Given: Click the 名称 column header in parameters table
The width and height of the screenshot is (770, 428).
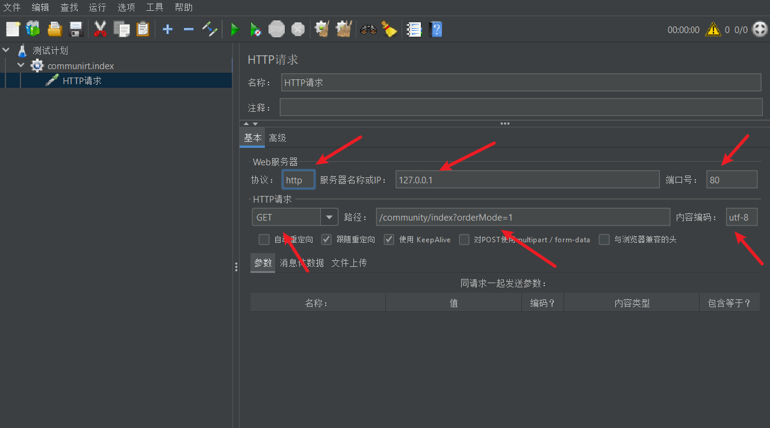Looking at the screenshot, I should click(318, 303).
